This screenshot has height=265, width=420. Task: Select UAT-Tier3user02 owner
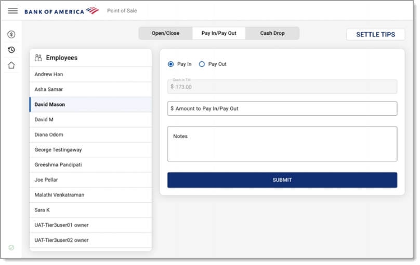tap(90, 240)
